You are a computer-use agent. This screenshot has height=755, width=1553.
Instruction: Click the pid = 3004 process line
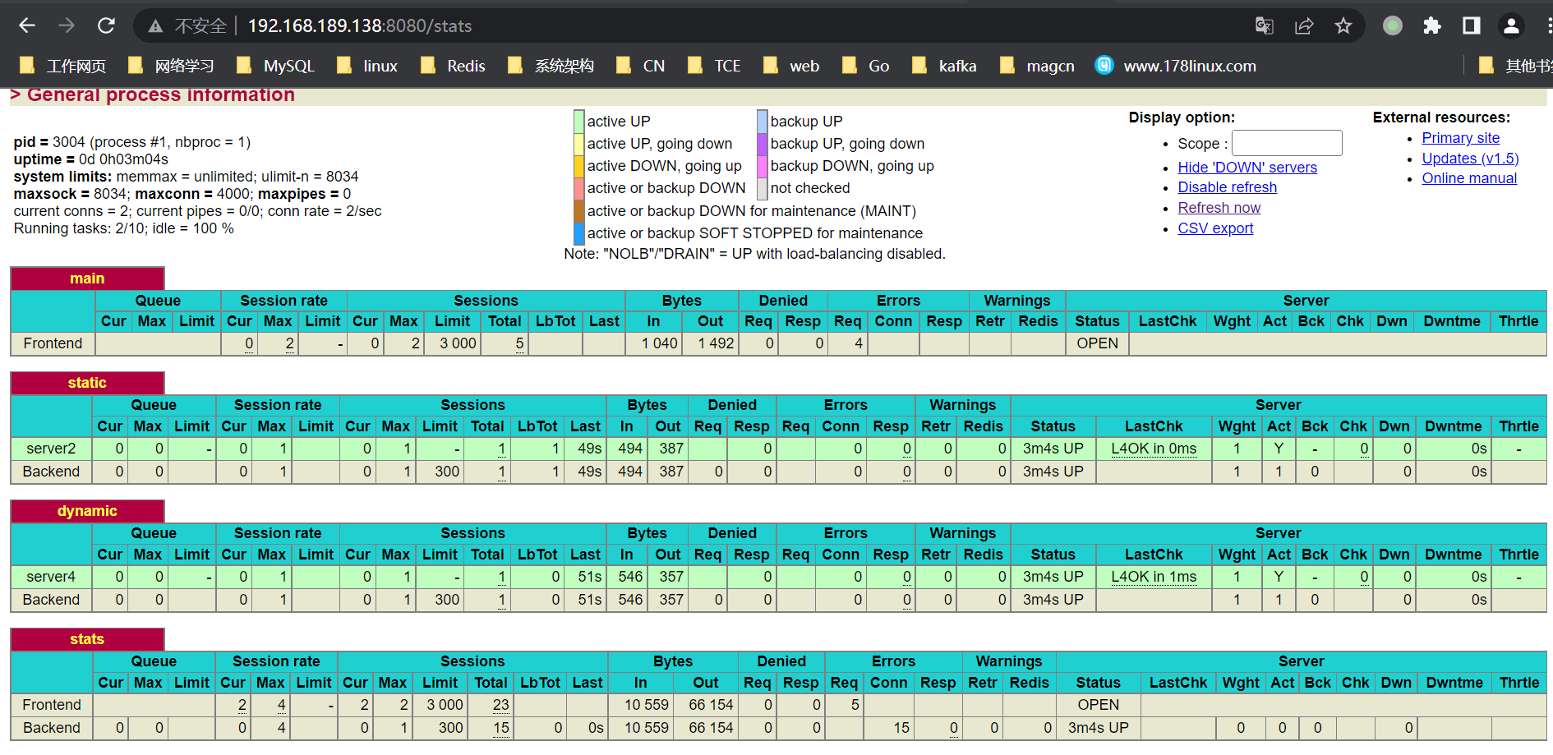pyautogui.click(x=132, y=142)
